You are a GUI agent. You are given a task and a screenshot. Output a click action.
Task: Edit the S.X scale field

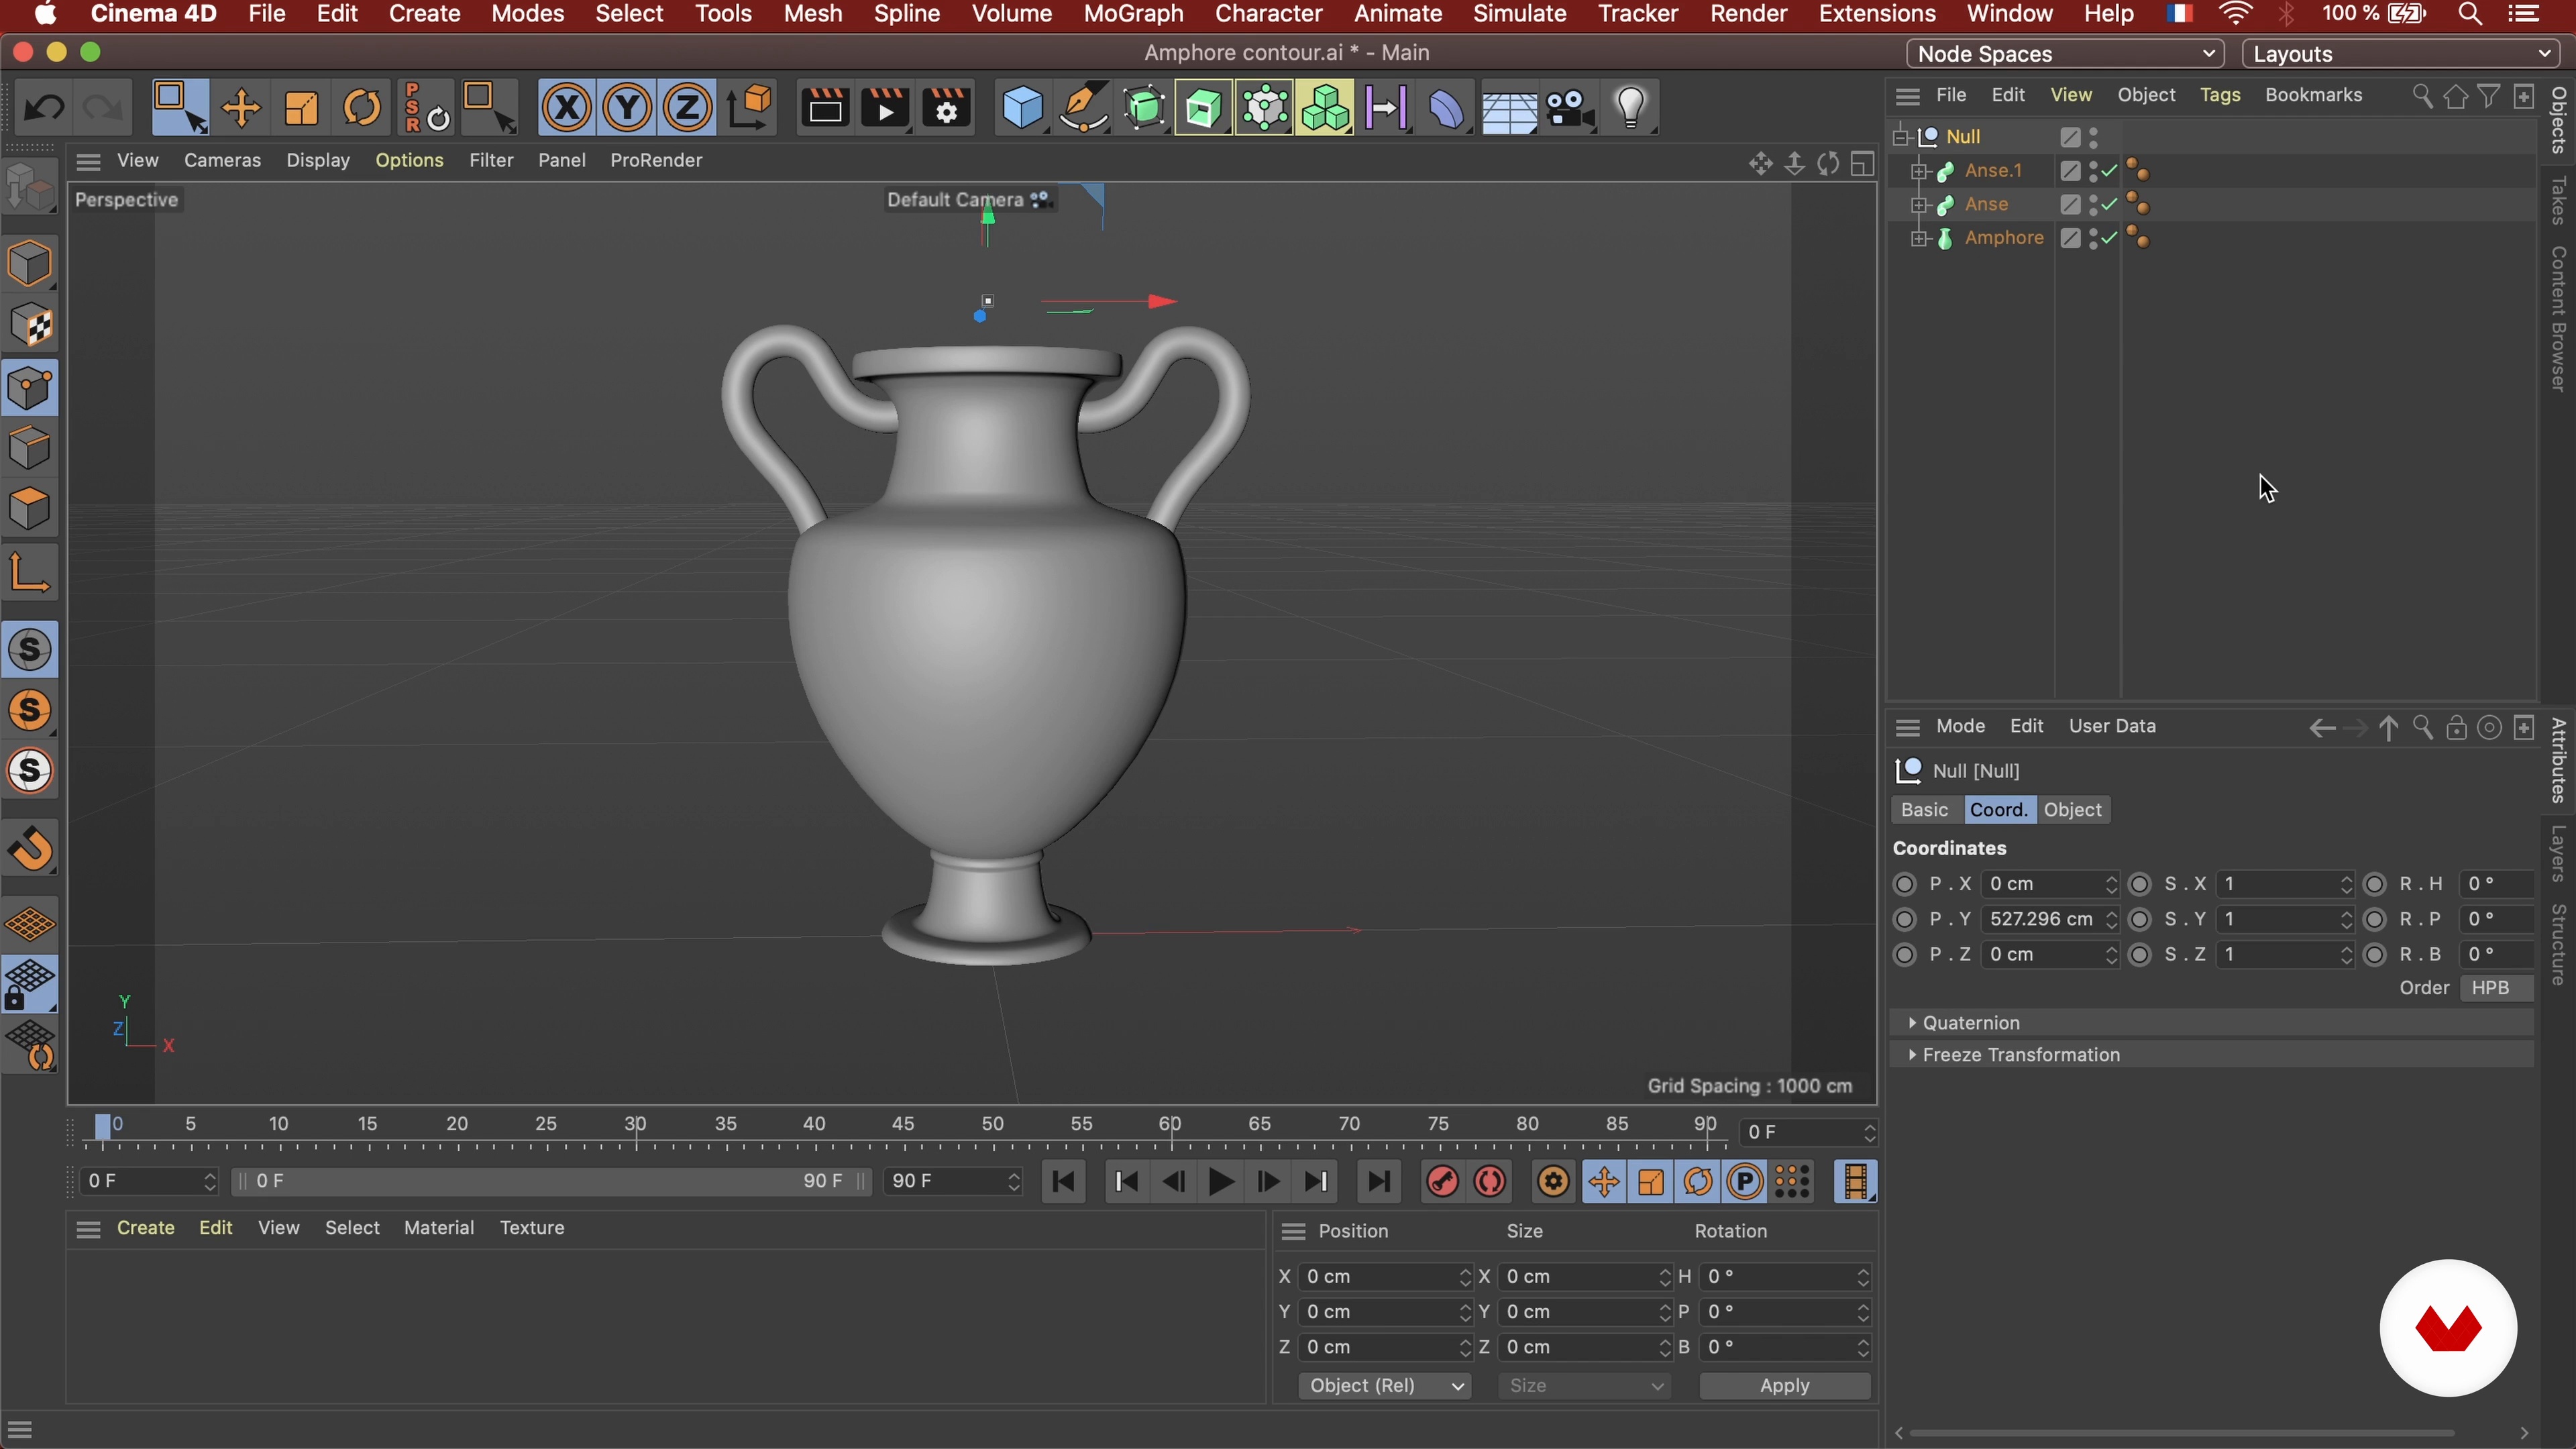2284,884
